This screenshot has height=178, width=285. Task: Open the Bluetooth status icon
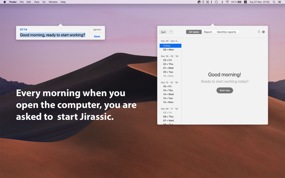coord(222,2)
